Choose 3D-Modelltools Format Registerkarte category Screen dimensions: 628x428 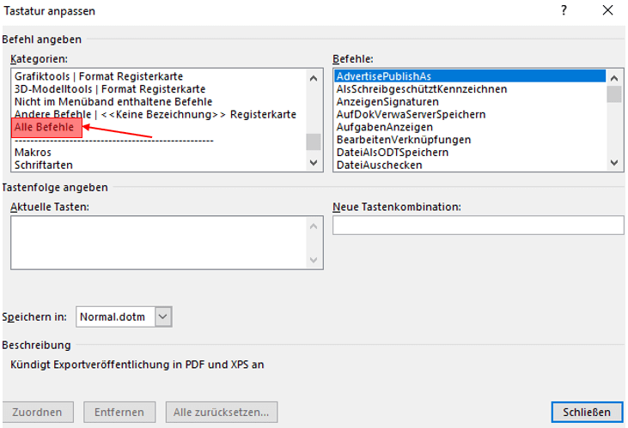[x=109, y=89]
